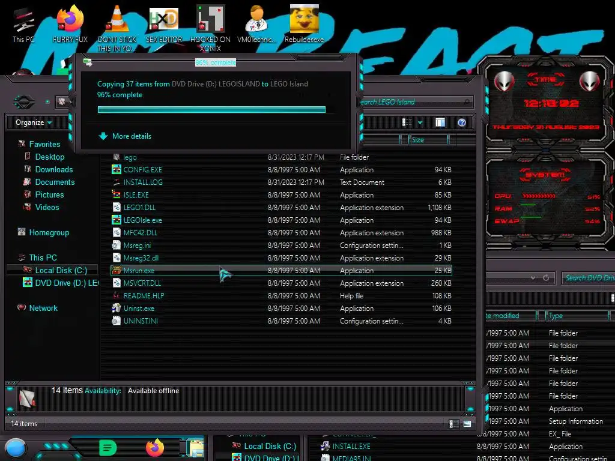Click the 1,108 KB size of LEGO1.DLL
Screen dimensions: 615x461
click(x=440, y=207)
